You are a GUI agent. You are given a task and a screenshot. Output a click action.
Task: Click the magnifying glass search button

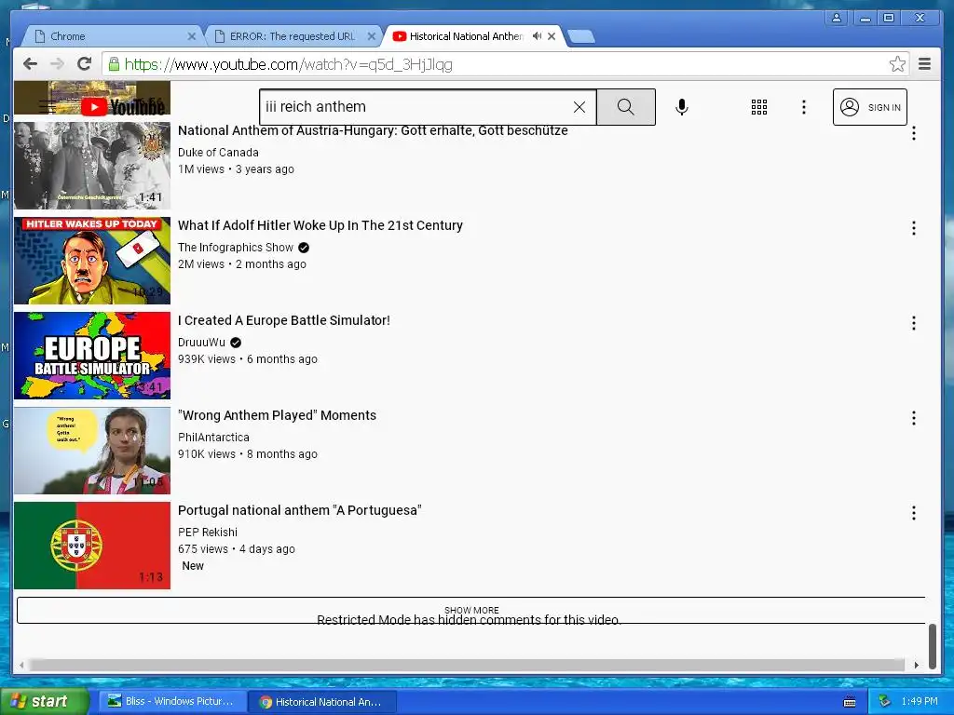625,107
